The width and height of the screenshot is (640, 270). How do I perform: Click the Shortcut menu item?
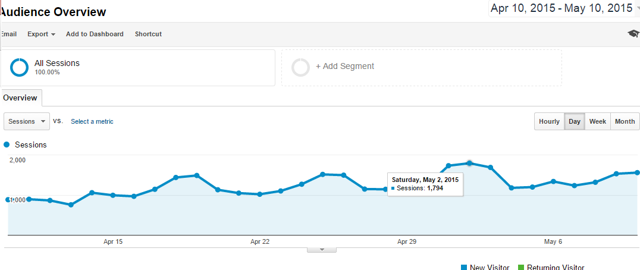pyautogui.click(x=148, y=34)
